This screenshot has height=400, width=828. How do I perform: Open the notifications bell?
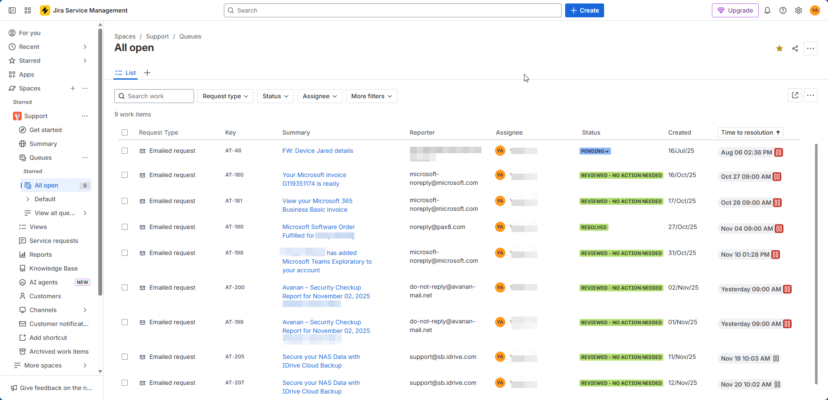click(x=767, y=10)
